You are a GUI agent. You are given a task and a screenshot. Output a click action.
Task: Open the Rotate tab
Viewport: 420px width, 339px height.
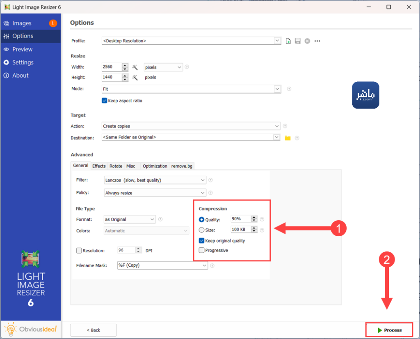click(116, 166)
